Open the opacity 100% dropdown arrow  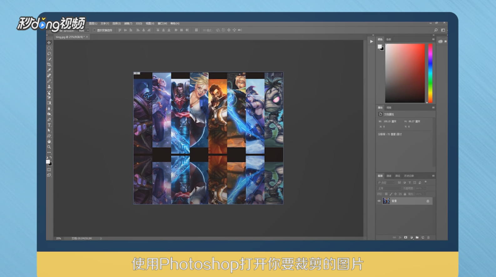click(424, 188)
